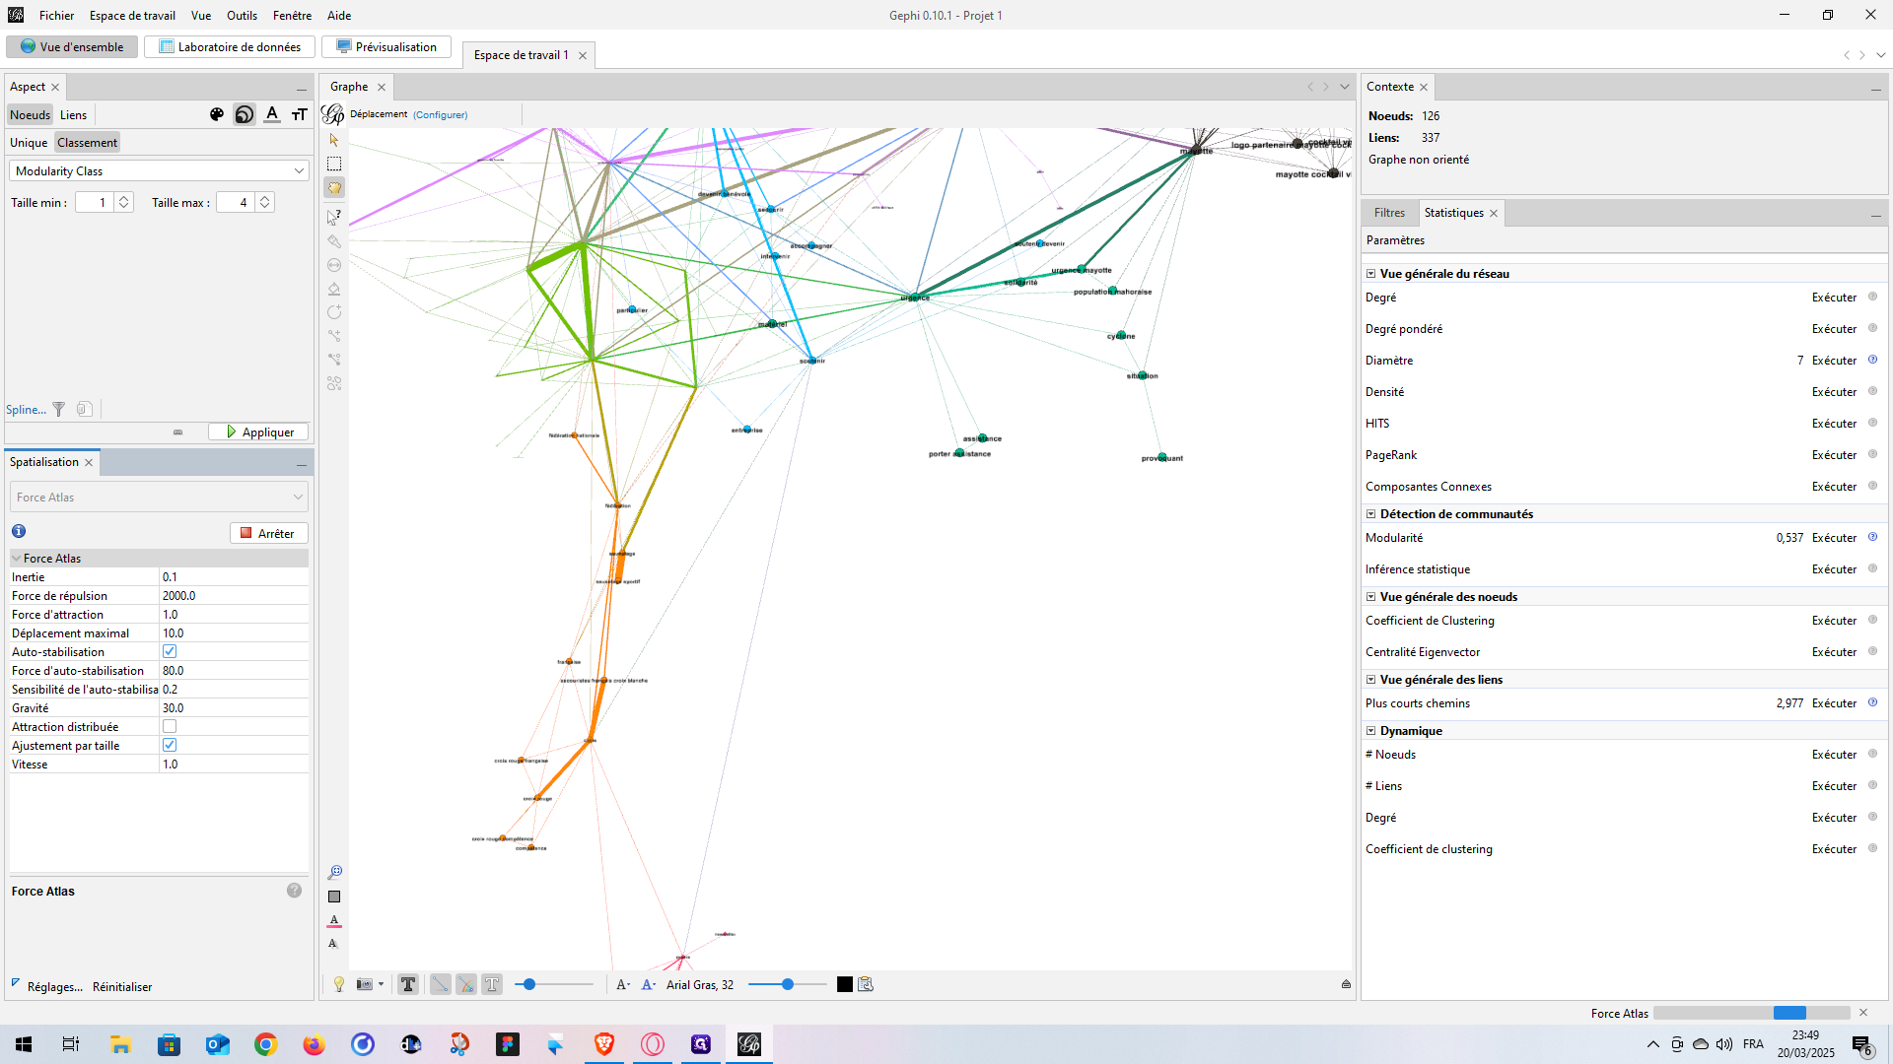Image resolution: width=1893 pixels, height=1064 pixels.
Task: Toggle show edge labels button
Action: pos(492,984)
